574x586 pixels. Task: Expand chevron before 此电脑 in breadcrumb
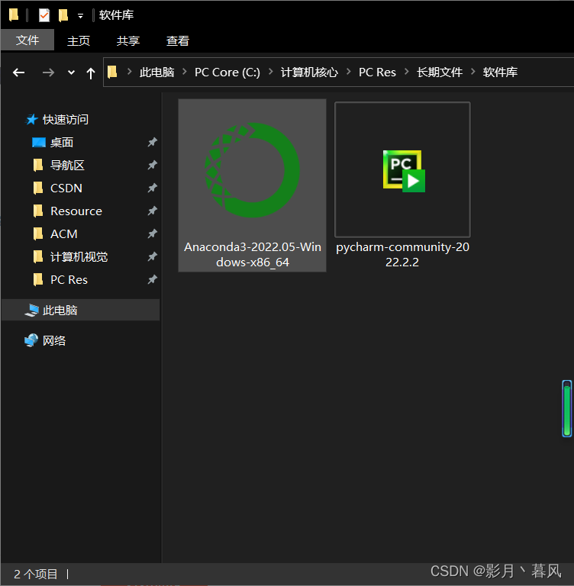click(130, 72)
